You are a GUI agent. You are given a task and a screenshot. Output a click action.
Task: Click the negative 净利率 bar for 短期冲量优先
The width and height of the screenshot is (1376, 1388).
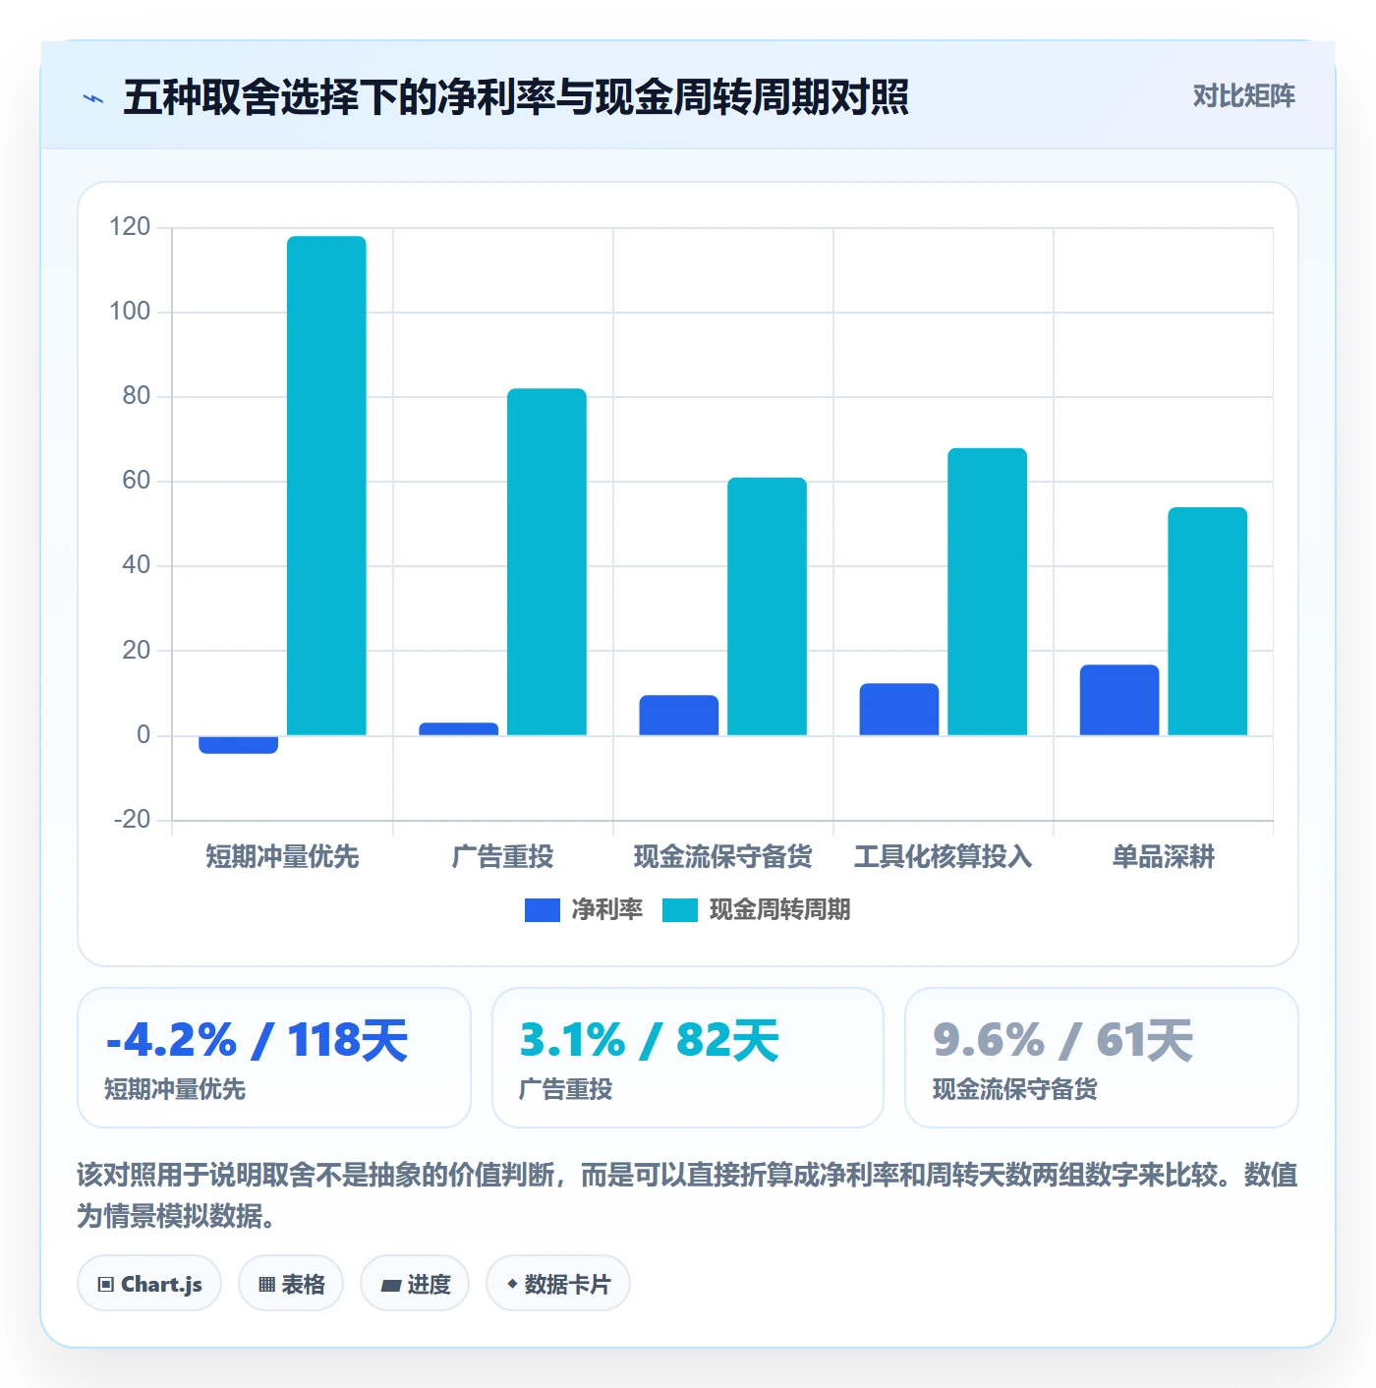point(239,744)
